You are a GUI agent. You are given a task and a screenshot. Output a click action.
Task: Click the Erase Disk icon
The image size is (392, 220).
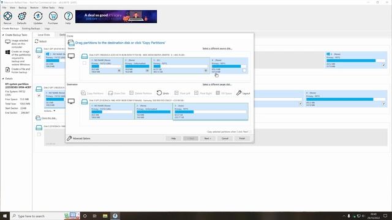(110, 93)
